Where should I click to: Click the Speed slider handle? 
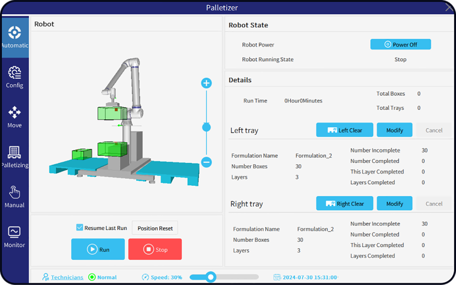[x=211, y=277]
